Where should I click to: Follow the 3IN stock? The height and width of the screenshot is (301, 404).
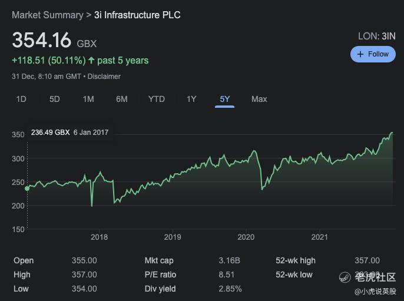pyautogui.click(x=373, y=54)
